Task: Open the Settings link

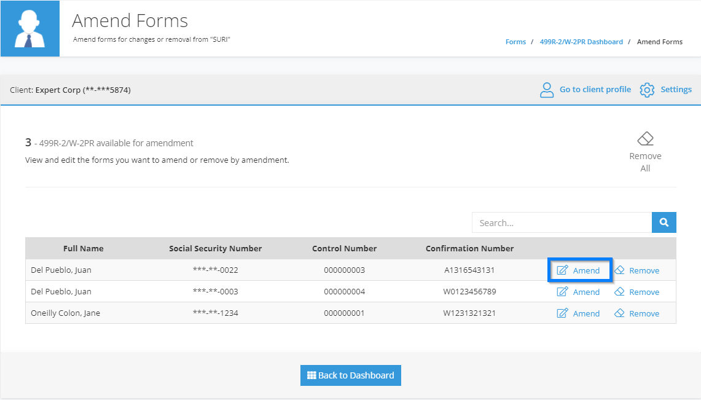Action: (676, 89)
